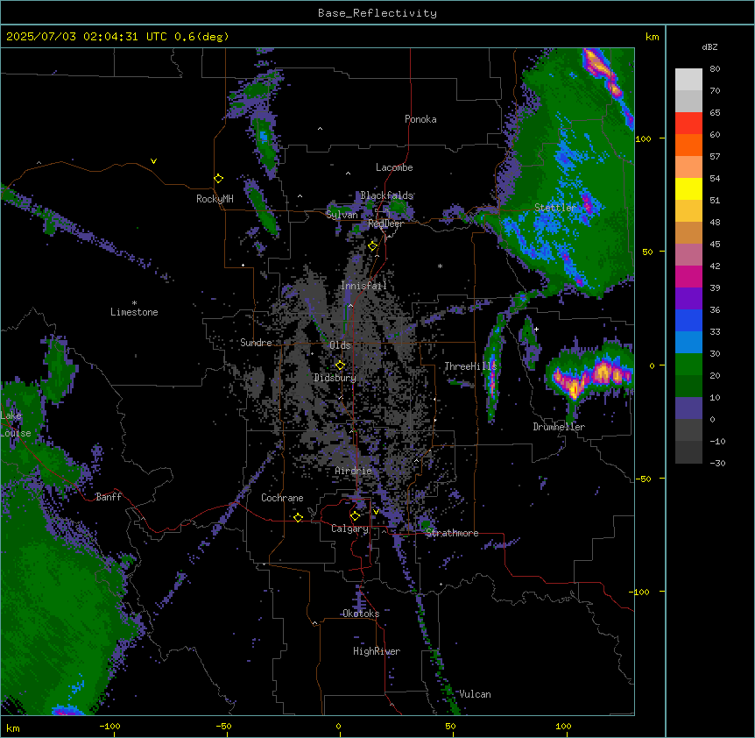Viewport: 755px width, 738px height.
Task: Click the 45 value in dBZ legend
Action: tap(715, 244)
